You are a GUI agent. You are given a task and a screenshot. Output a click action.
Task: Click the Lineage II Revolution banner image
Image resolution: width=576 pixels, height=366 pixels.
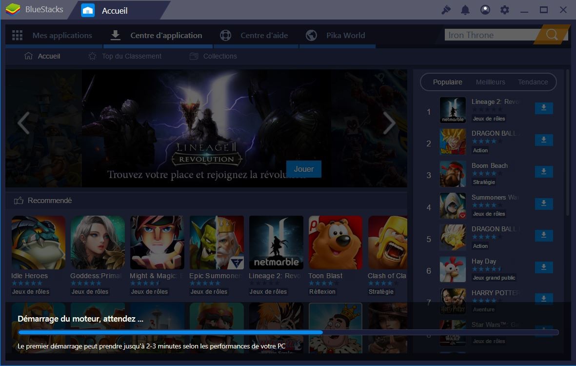pos(206,128)
